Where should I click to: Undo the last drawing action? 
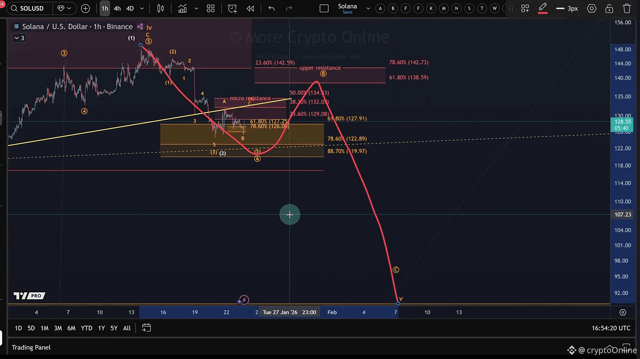[271, 9]
